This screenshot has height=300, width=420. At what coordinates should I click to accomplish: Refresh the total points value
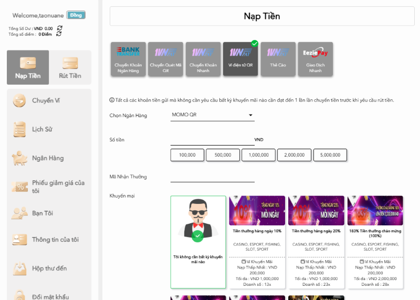pos(59,34)
